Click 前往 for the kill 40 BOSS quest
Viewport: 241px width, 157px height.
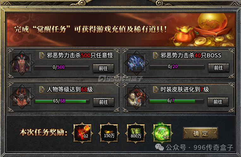pos(219,68)
